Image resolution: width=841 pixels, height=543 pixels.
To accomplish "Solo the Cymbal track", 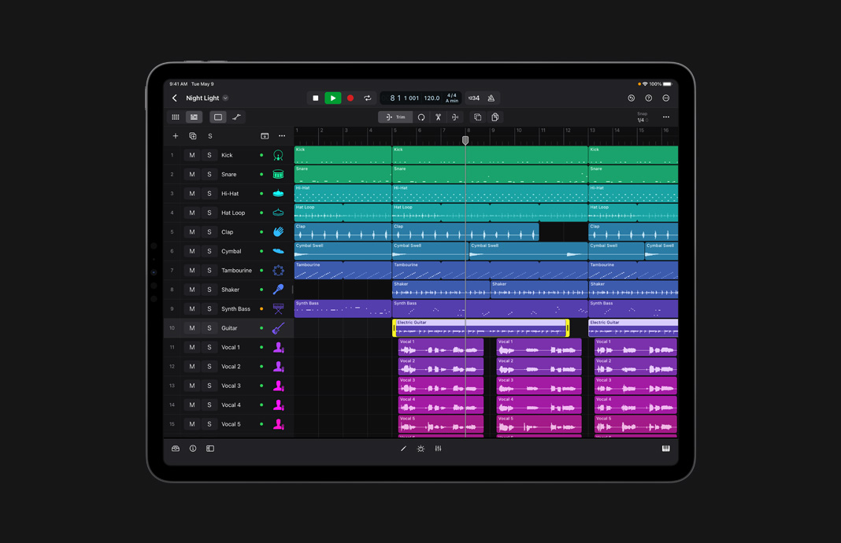I will (x=209, y=251).
